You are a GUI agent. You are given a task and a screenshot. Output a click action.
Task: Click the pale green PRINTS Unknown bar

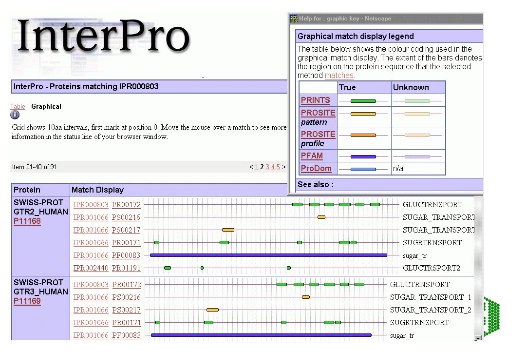(x=417, y=101)
